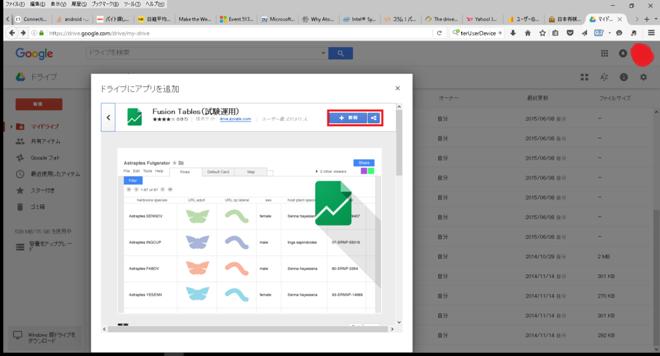This screenshot has width=660, height=356.
Task: Open a new tab with plus button
Action: 646,19
